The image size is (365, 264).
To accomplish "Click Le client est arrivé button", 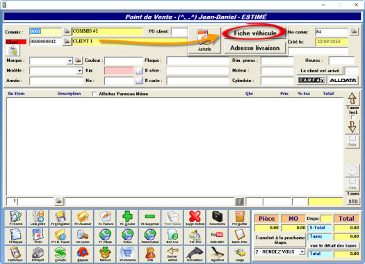I will [x=320, y=71].
